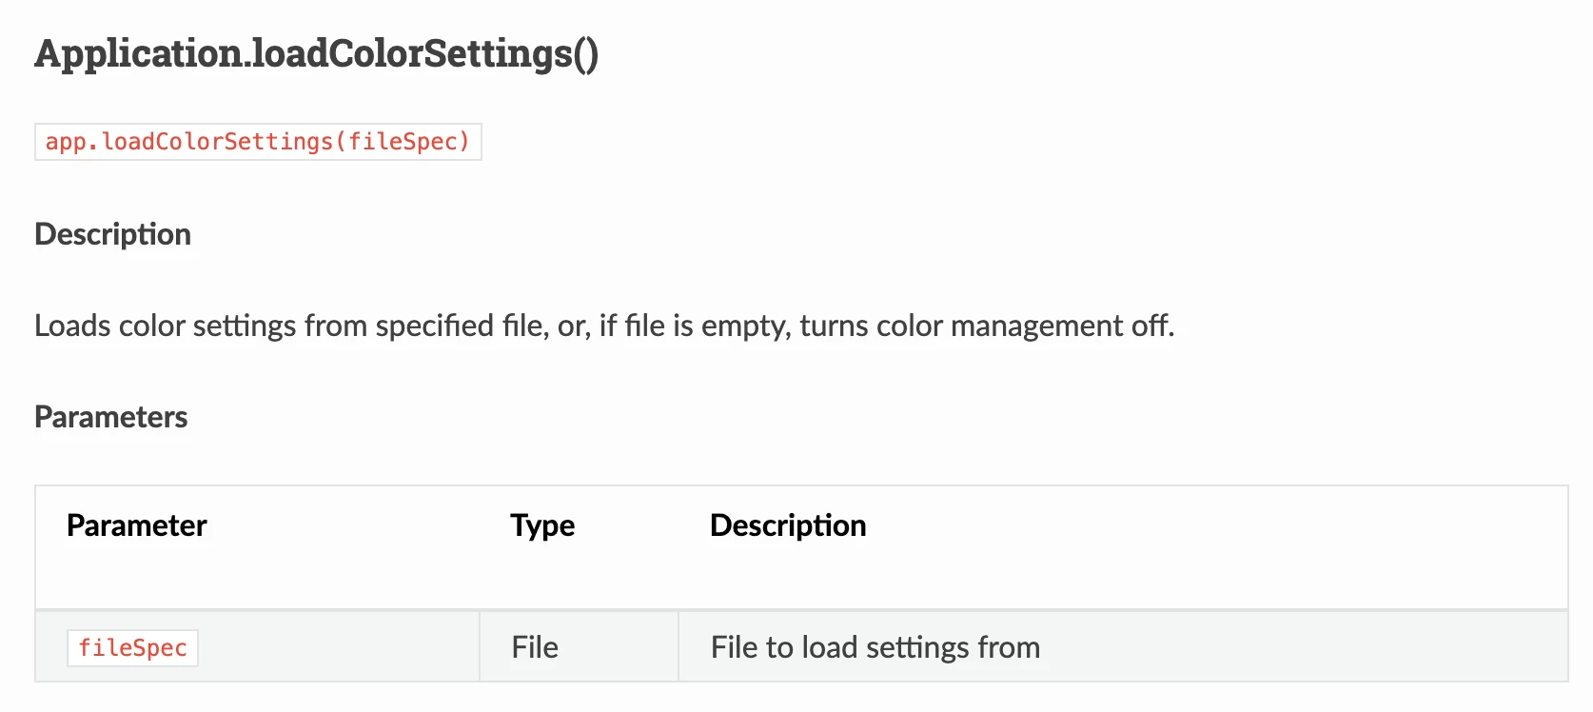Click the word "off." ending the description
The image size is (1593, 712).
tap(1152, 326)
